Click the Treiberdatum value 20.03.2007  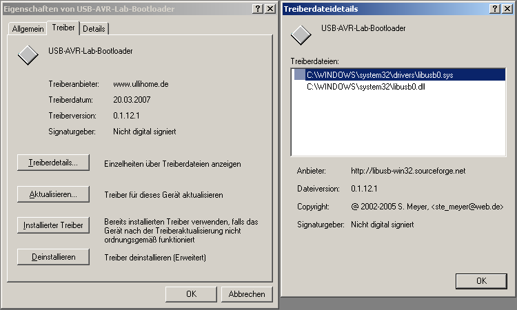(132, 100)
